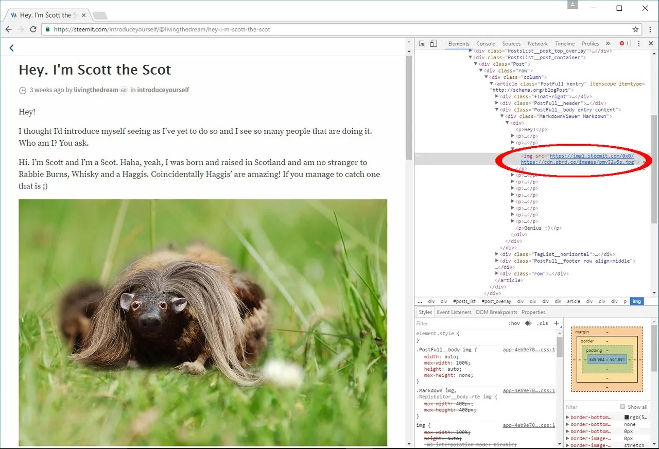Open the livingthedream author link
Screen dimensions: 659x449
[x=96, y=90]
